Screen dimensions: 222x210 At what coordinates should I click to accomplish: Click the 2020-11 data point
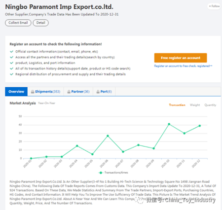pos(185,133)
